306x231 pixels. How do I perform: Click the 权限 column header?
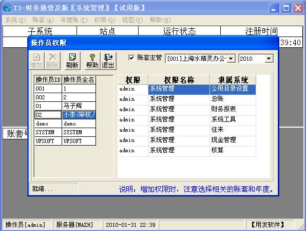click(x=133, y=80)
